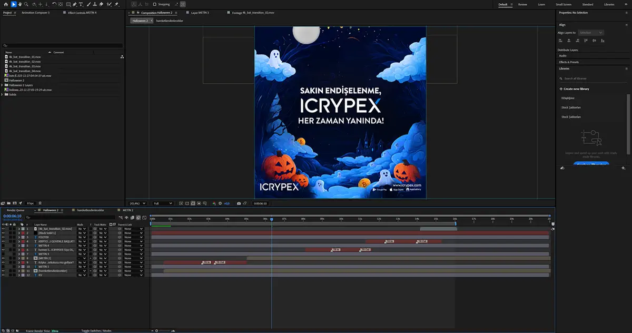Switch to the Small Screen workspace
632x333 pixels.
click(x=563, y=4)
